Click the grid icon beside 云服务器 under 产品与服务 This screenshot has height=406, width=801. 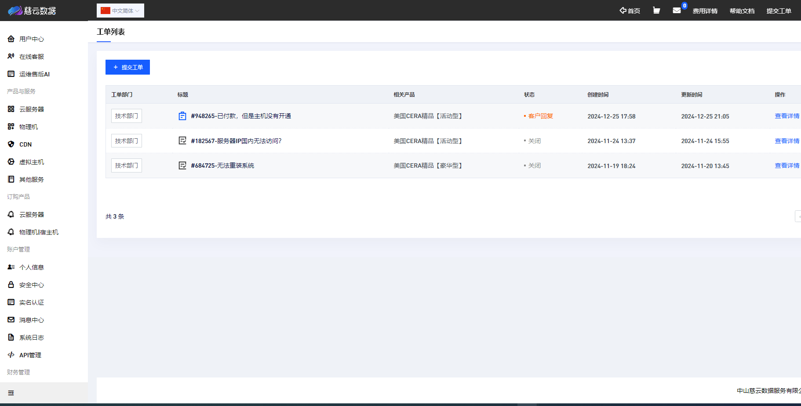pyautogui.click(x=11, y=109)
